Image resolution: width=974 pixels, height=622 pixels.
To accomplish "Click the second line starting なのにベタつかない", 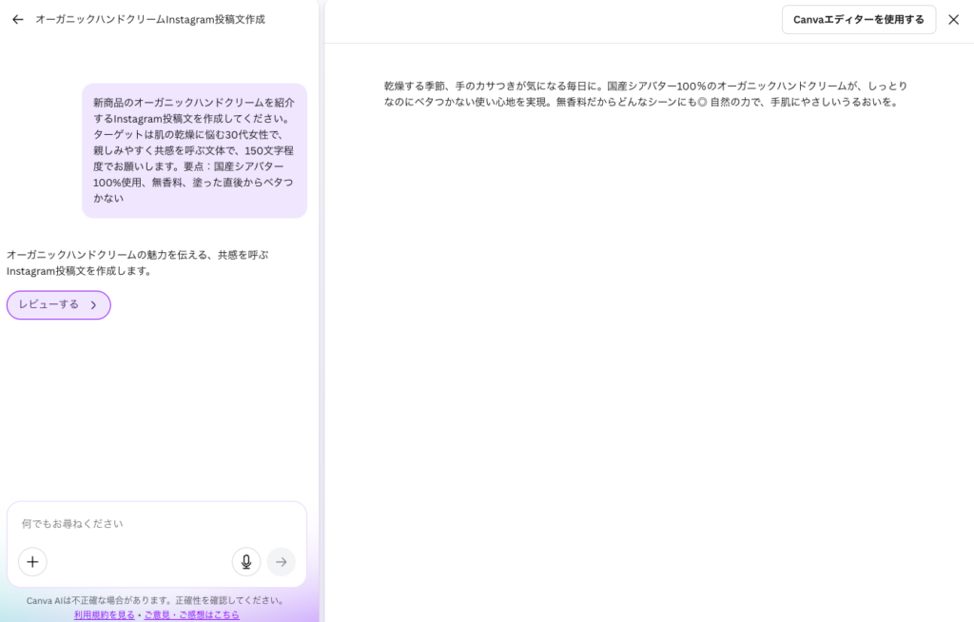I will (641, 102).
